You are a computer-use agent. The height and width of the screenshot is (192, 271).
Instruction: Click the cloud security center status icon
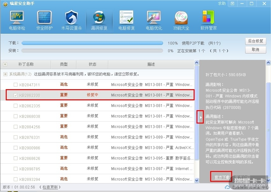coord(227,187)
